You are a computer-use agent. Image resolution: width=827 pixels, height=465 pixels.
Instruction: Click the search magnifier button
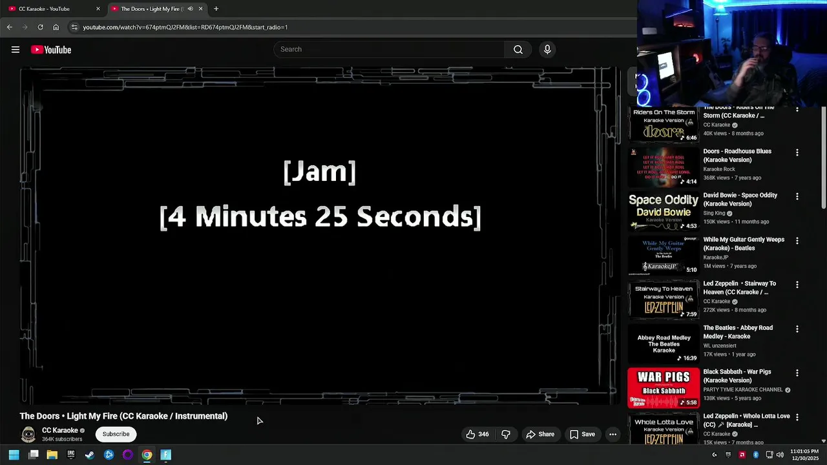pos(518,50)
